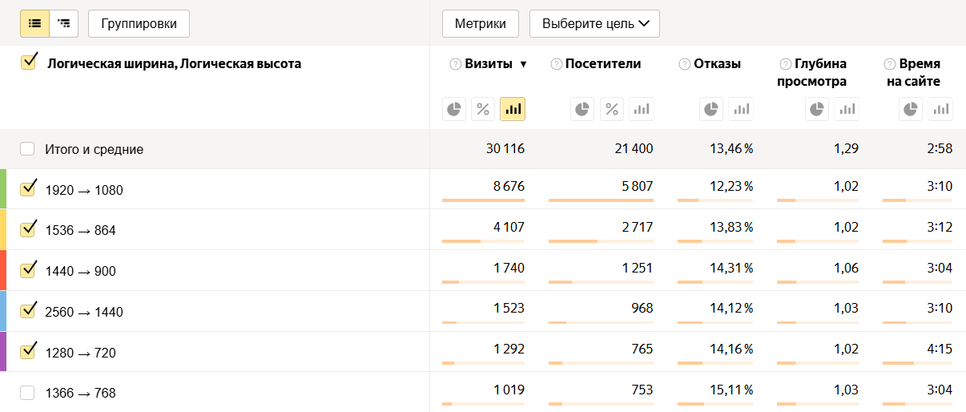Click the green color marker for 1920 → 1080

pyautogui.click(x=3, y=189)
